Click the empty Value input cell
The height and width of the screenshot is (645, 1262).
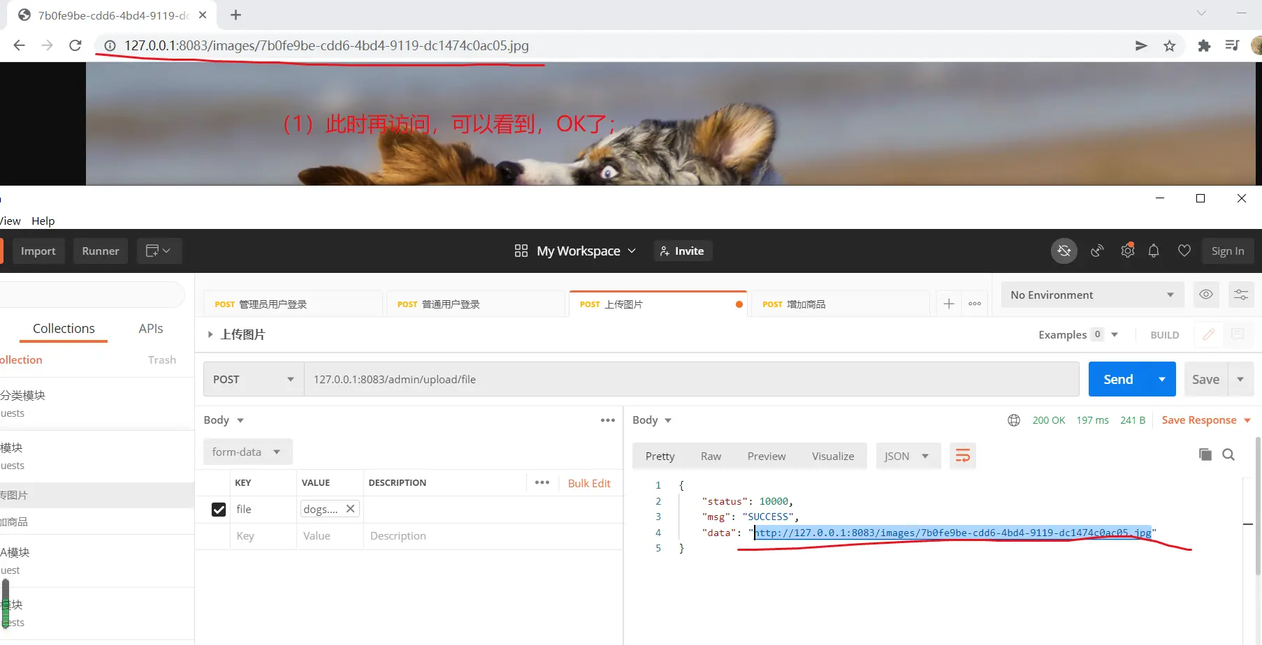(330, 536)
